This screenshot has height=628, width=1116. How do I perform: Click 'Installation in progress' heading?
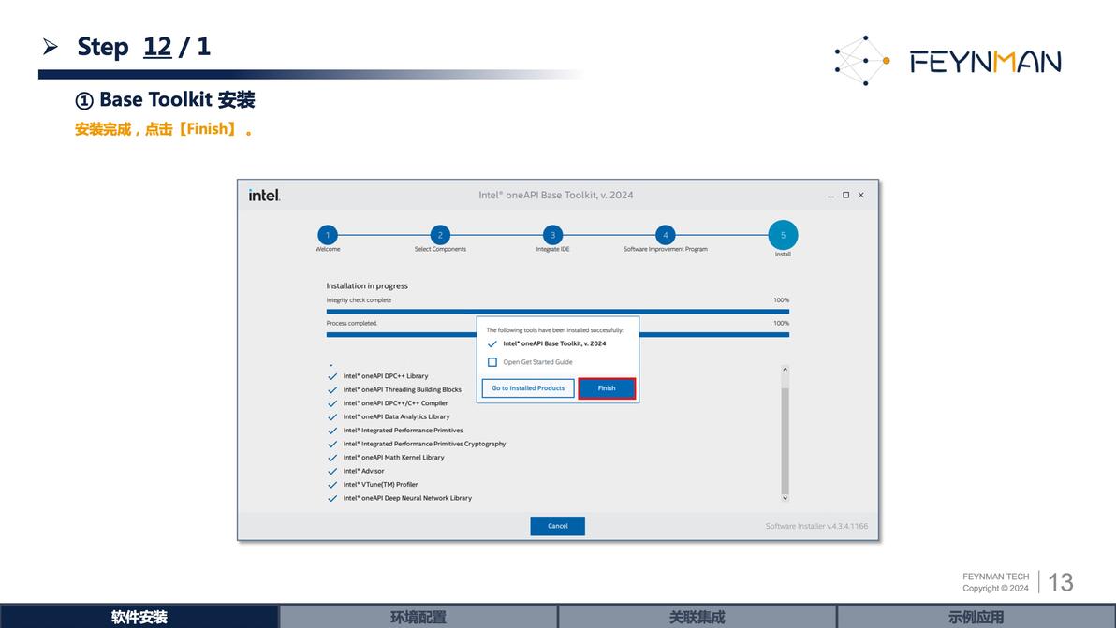pos(367,285)
